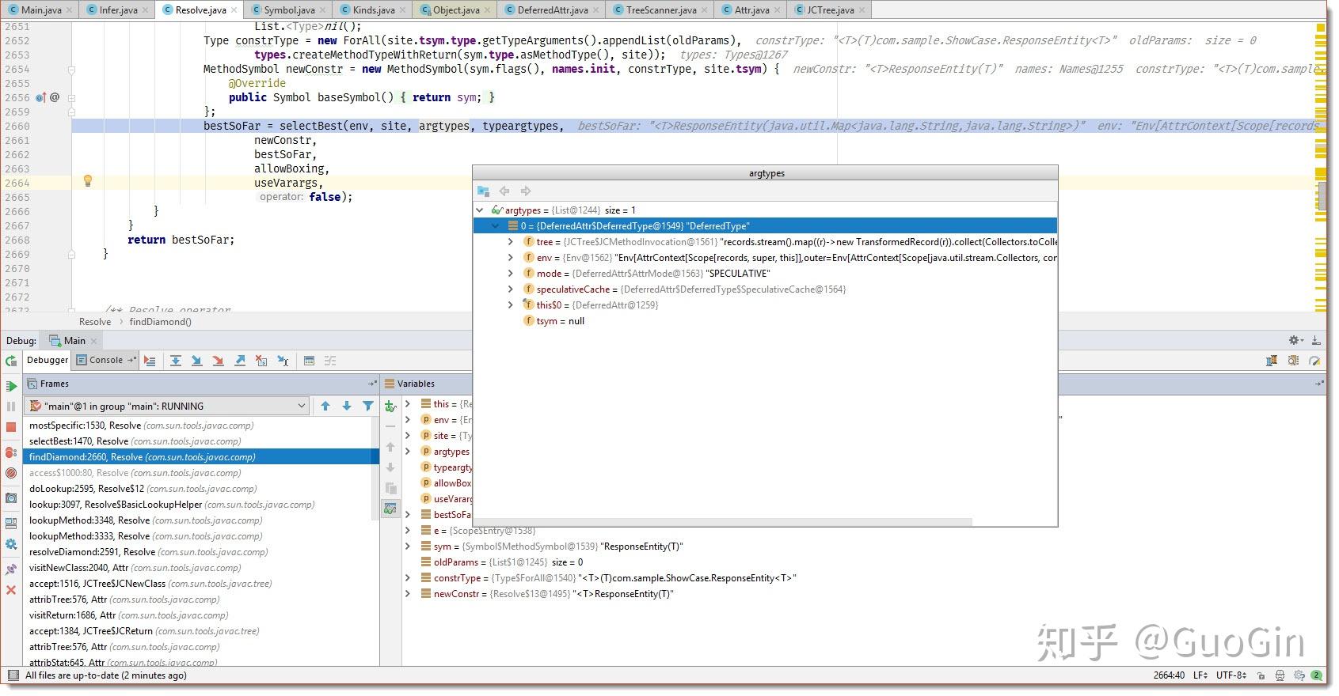Click the findDiamond() breadcrumb

(x=160, y=322)
